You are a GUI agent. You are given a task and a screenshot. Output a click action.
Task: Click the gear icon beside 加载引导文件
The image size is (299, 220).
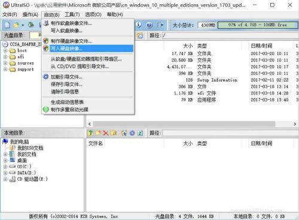(x=46, y=77)
